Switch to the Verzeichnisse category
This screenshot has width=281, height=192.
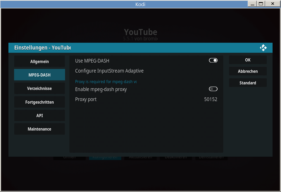pos(39,88)
